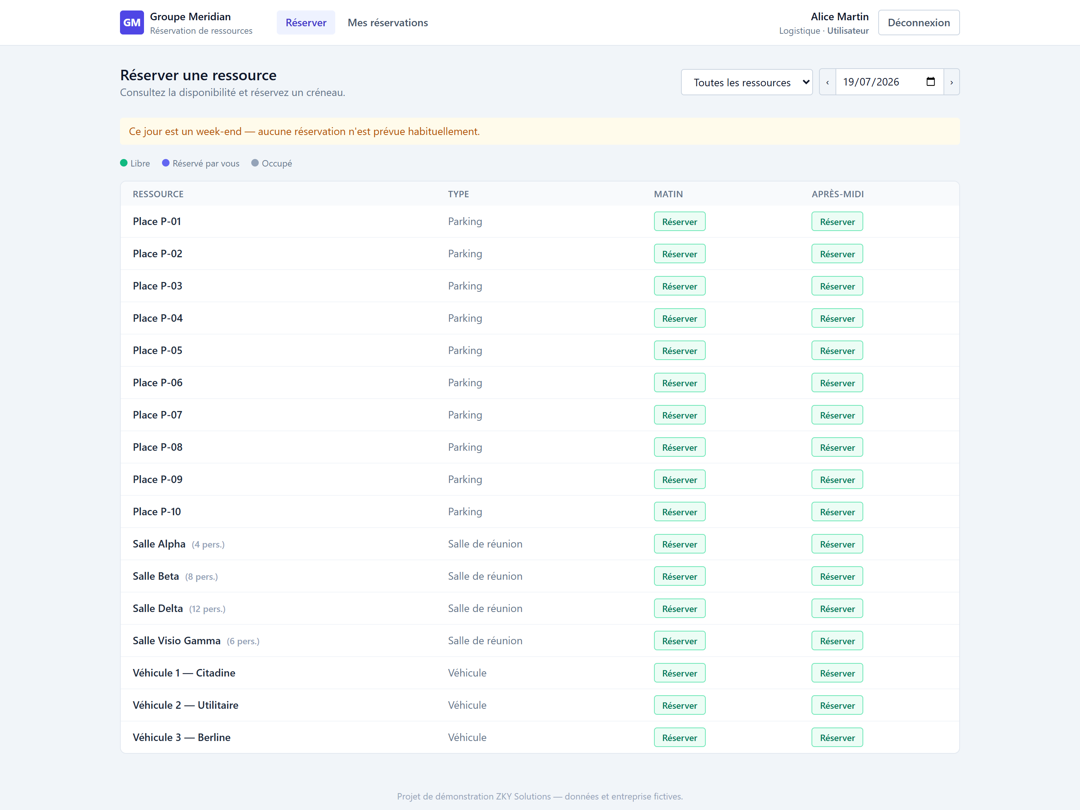Open the Réserver tab

click(306, 22)
